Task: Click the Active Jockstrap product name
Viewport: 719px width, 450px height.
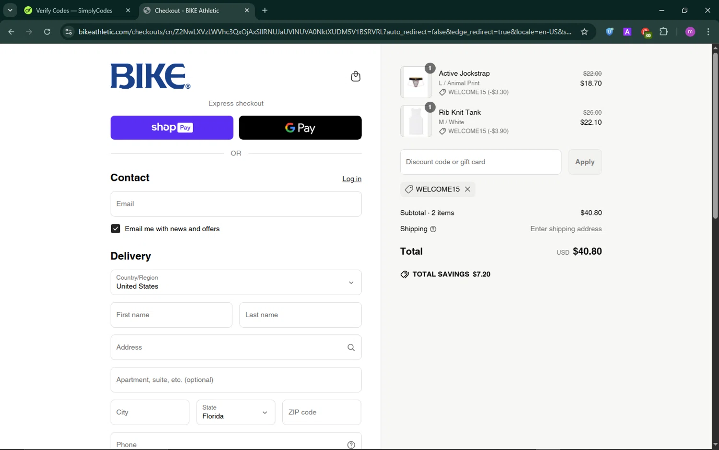Action: 464,73
